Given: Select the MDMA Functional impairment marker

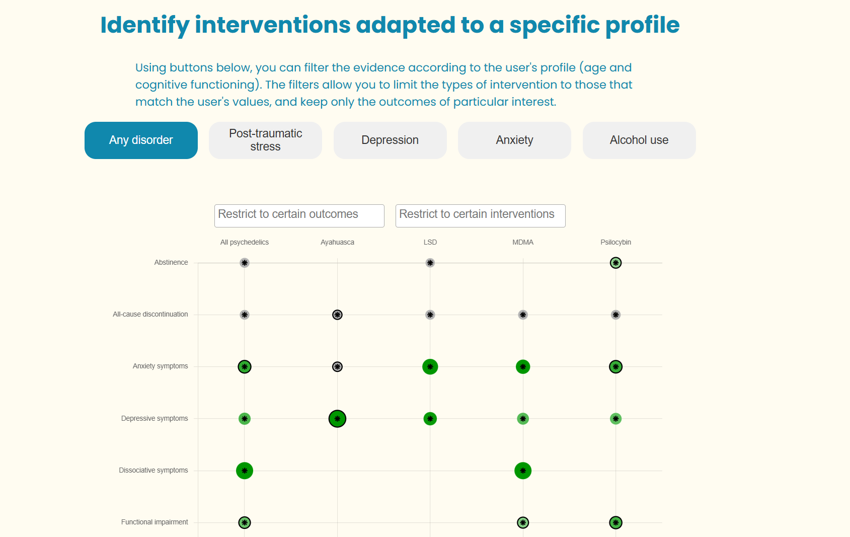Looking at the screenshot, I should tap(523, 523).
